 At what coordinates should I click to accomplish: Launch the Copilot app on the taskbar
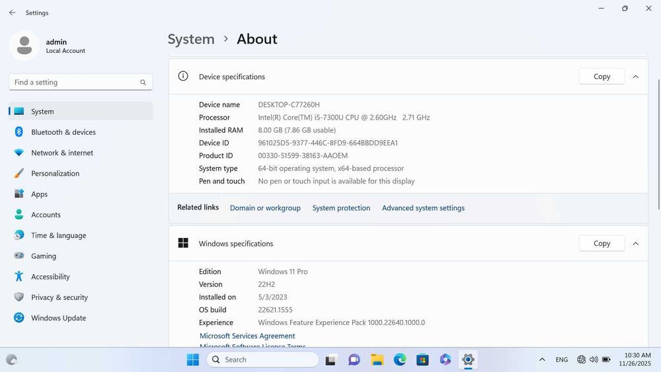(445, 360)
